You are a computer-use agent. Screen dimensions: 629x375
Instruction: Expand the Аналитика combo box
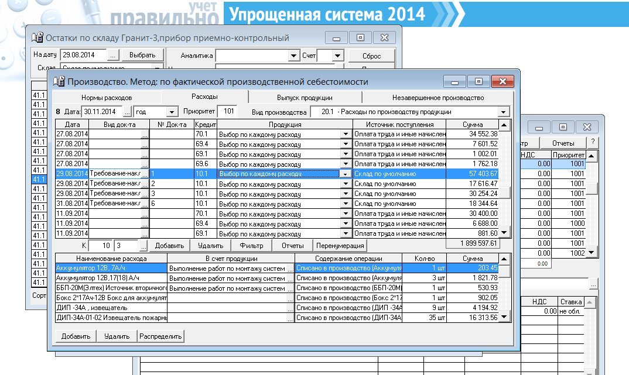[294, 56]
